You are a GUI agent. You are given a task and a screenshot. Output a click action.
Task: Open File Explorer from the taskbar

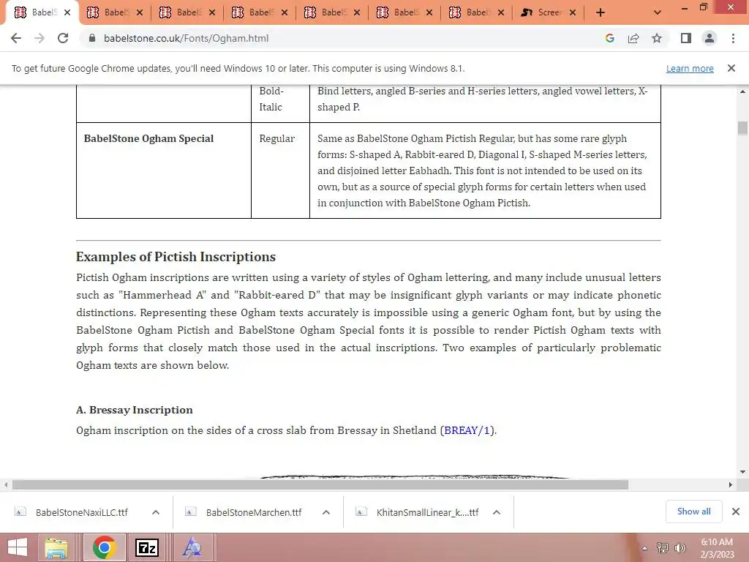coord(56,547)
